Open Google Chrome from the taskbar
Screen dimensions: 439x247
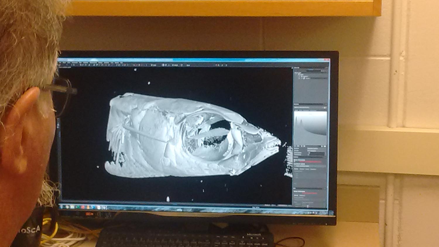tap(67, 207)
